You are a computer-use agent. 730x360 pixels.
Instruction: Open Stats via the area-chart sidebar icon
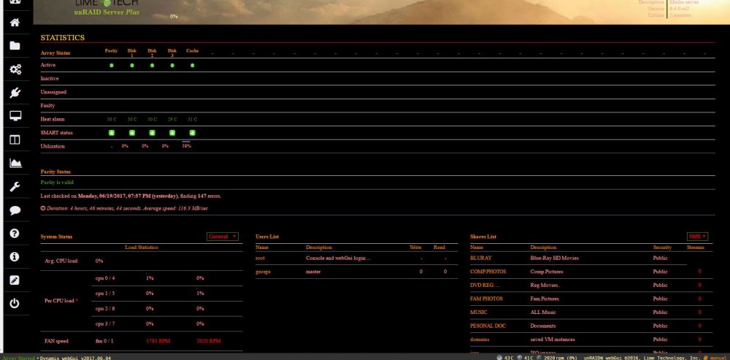(x=15, y=163)
